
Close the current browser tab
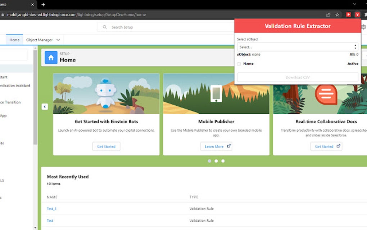[32, 4]
